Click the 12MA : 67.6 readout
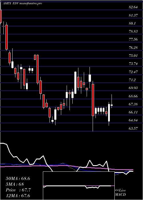 pyautogui.click(x=18, y=196)
